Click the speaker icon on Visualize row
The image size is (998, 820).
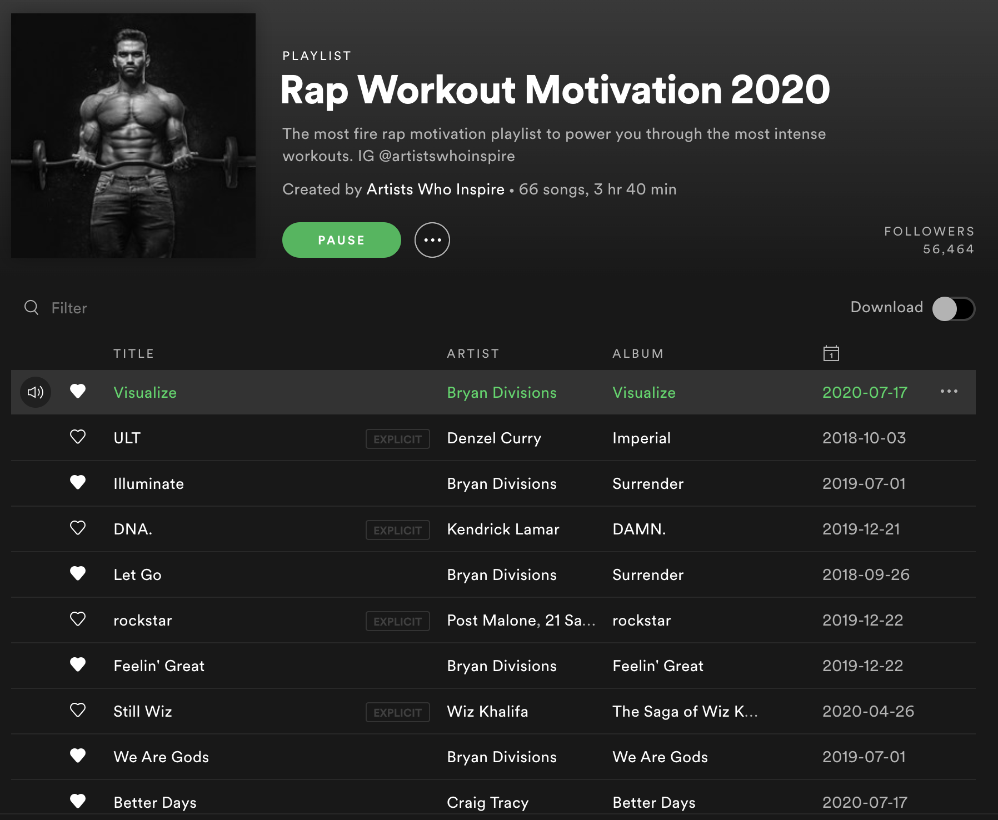point(36,392)
